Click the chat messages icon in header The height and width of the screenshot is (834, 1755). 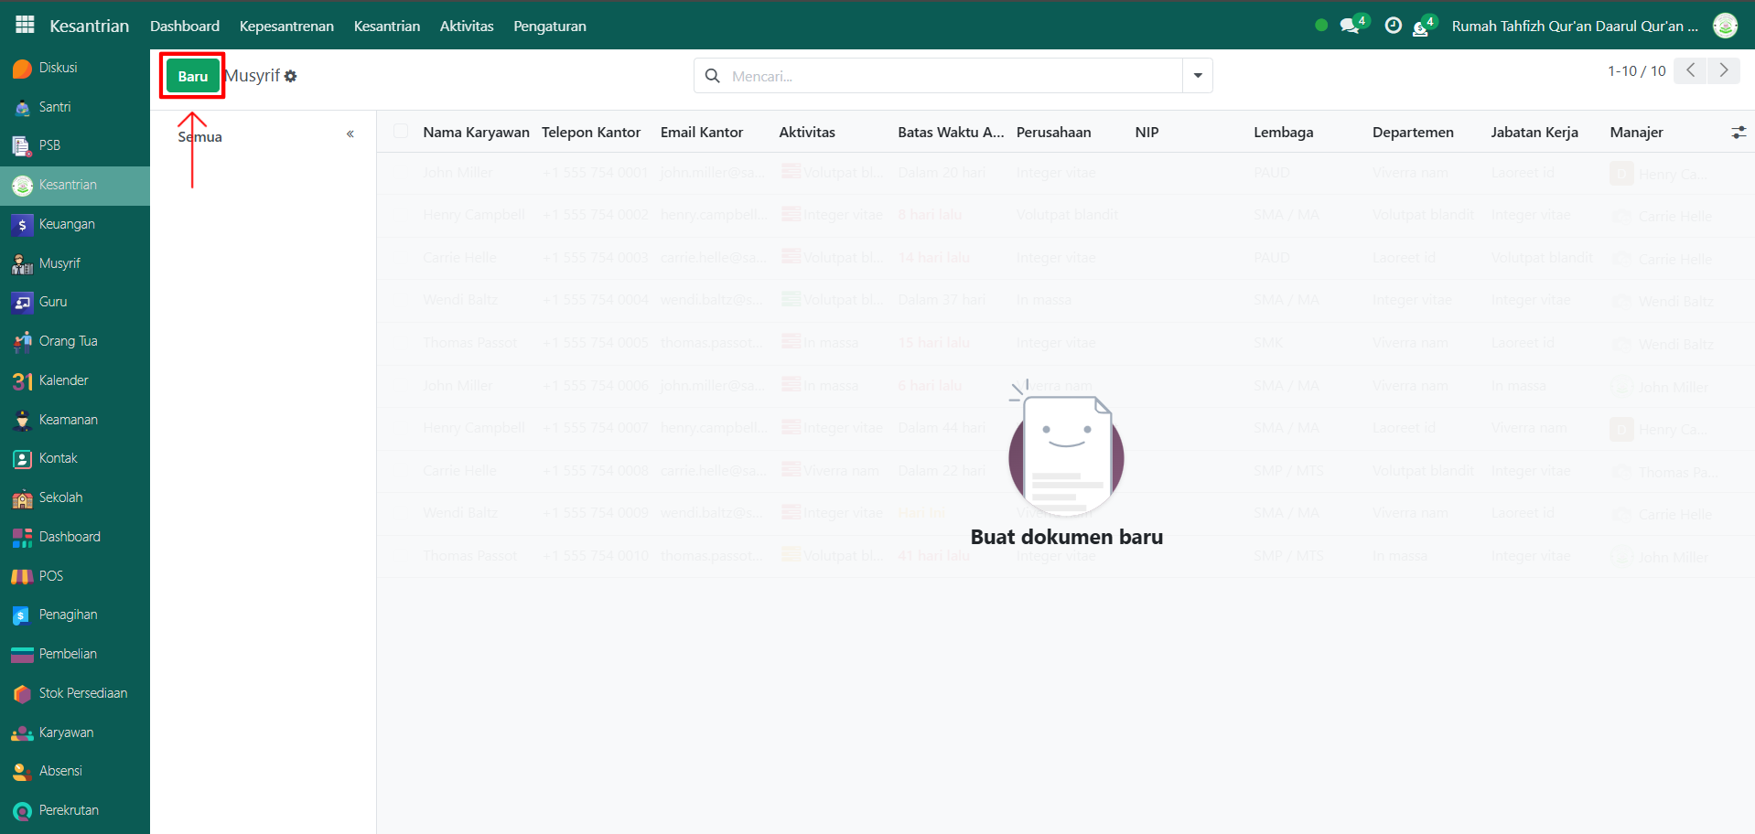1350,26
